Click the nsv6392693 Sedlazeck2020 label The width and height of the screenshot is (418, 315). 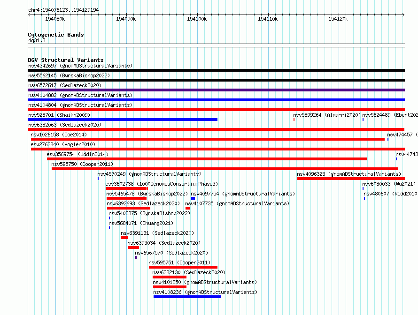pos(143,203)
